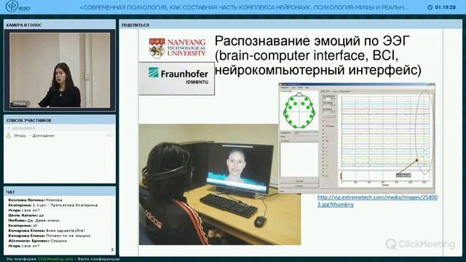Click chat message 'Почему-то не слышно'

point(68,236)
